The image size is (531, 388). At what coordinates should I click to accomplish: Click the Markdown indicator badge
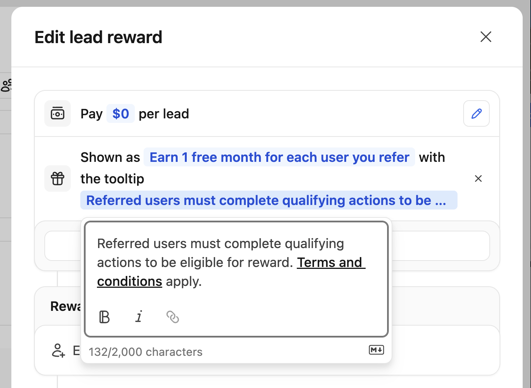376,350
